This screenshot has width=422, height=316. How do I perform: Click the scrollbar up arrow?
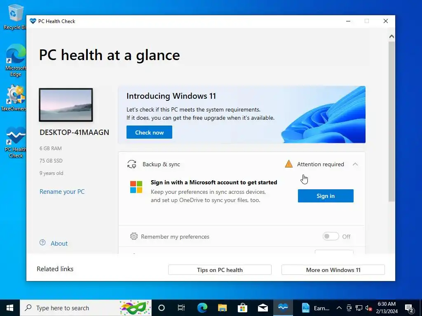click(392, 36)
